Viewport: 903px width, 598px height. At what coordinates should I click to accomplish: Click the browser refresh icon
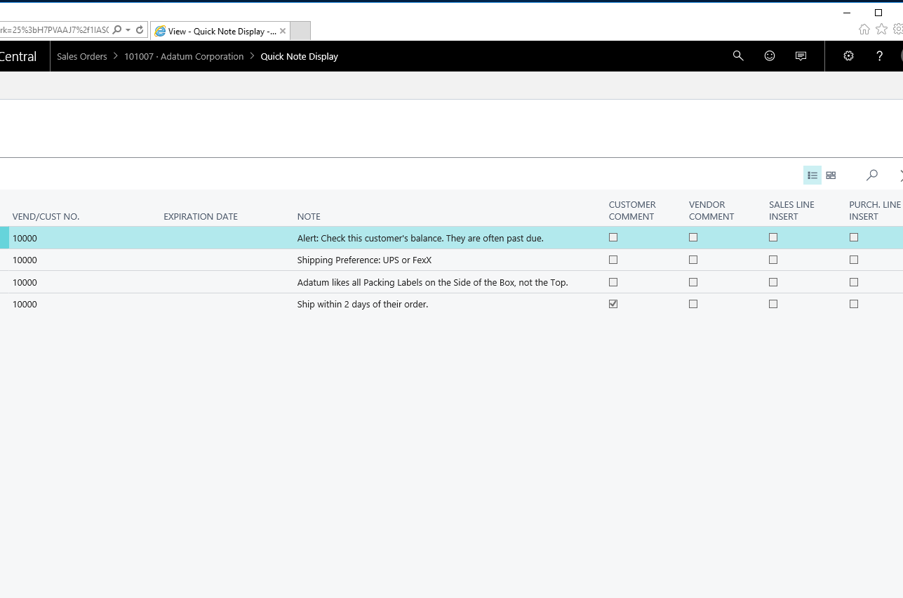(x=140, y=30)
